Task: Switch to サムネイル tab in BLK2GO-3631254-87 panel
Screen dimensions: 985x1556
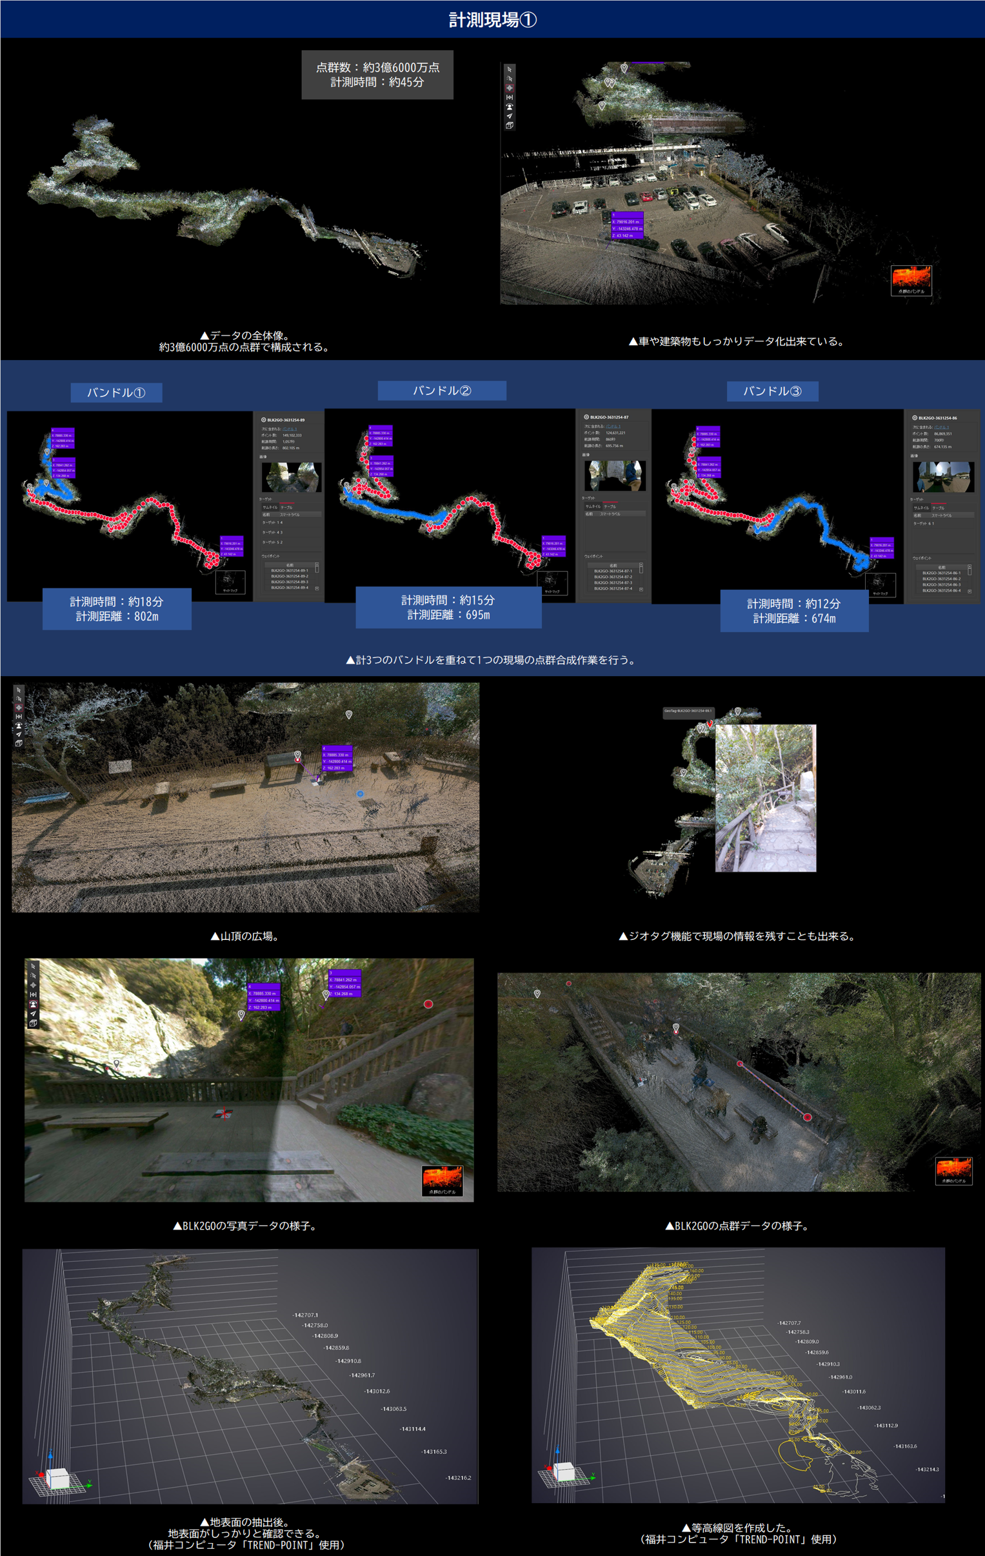Action: [x=594, y=506]
